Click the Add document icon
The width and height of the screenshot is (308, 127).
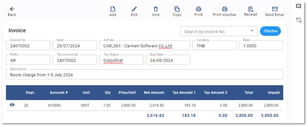113,9
